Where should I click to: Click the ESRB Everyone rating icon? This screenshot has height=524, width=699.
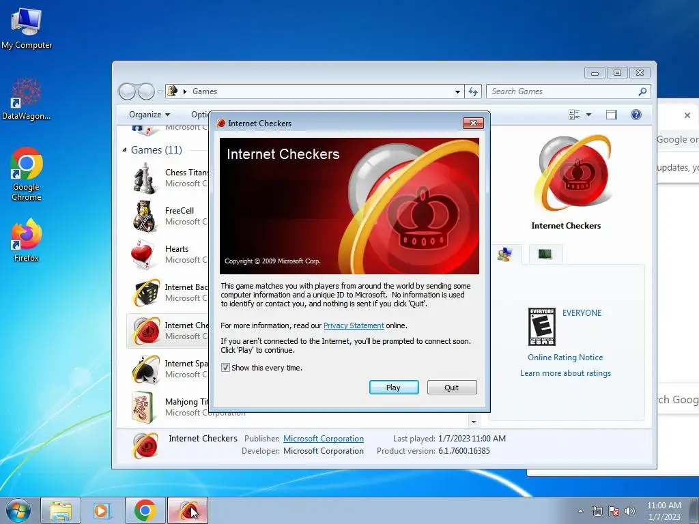541,327
